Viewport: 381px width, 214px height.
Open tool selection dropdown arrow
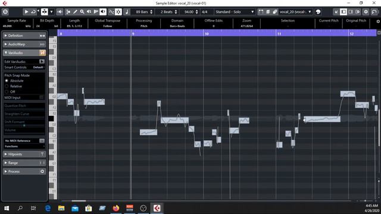click(51, 12)
